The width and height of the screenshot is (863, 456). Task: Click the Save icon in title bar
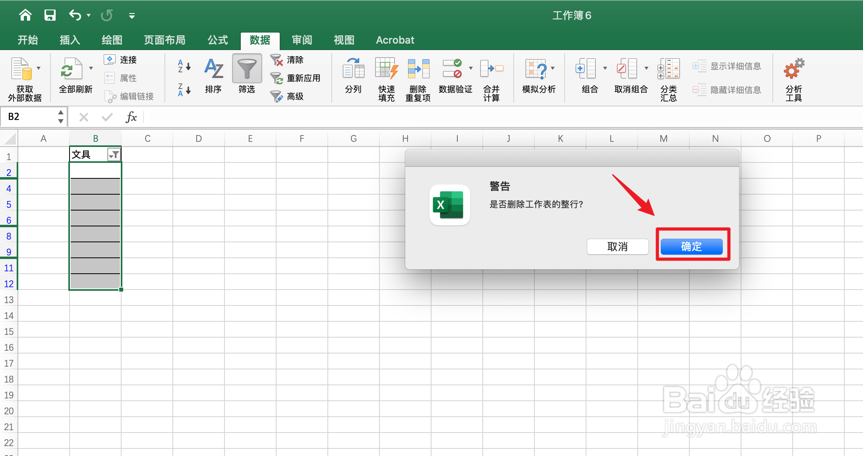(50, 15)
